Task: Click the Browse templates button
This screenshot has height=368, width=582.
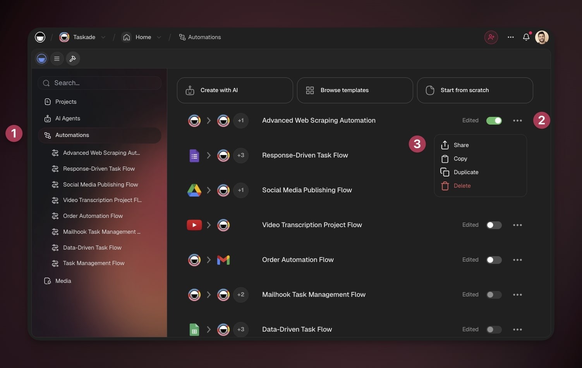Action: pos(355,90)
